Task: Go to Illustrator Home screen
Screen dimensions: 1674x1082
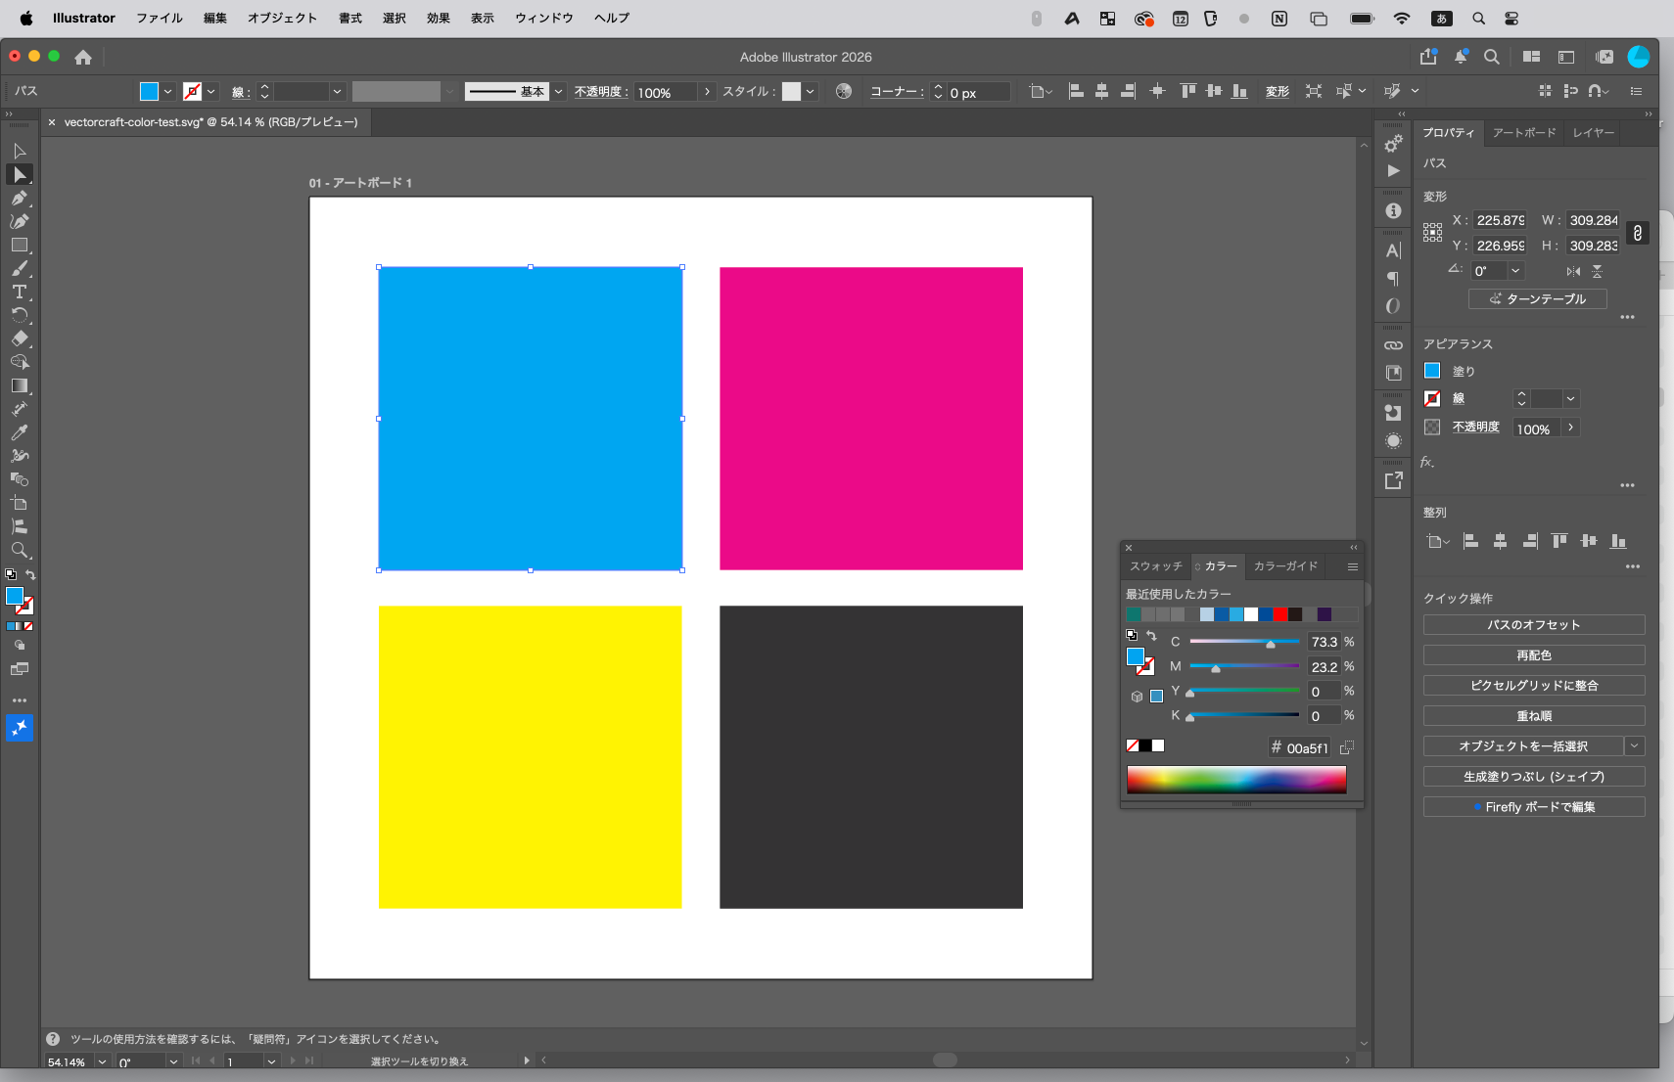Action: point(83,57)
